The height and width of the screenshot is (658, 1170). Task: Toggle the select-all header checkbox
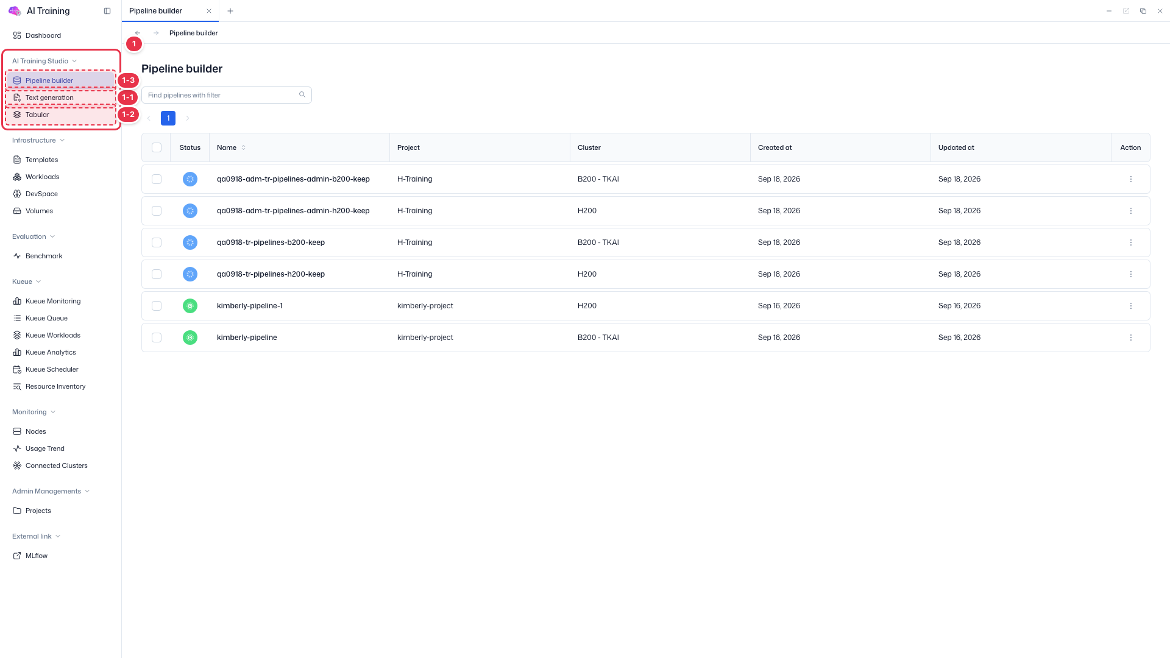coord(157,147)
